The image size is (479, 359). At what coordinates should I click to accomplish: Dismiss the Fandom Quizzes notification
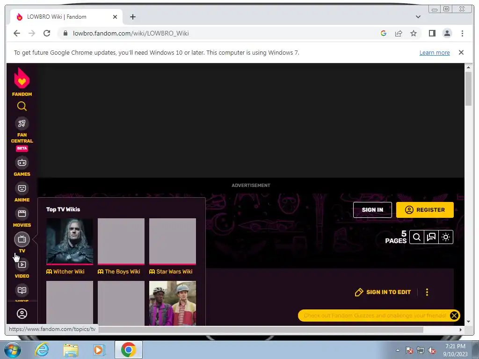pyautogui.click(x=454, y=316)
